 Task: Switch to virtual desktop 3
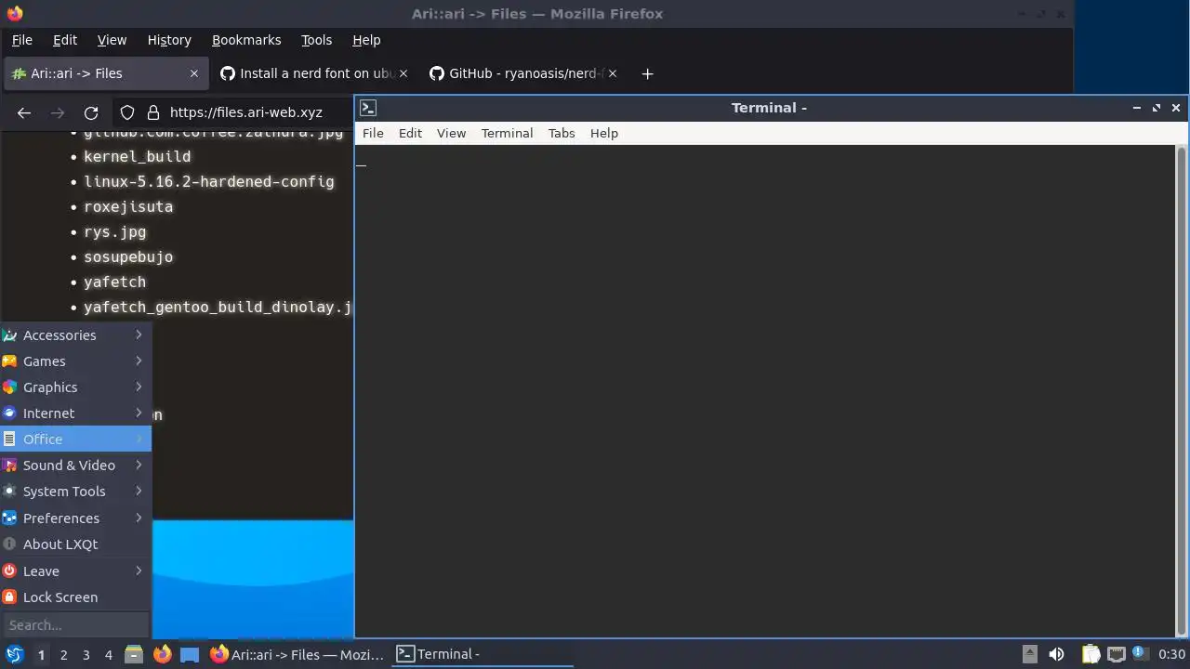pos(86,655)
